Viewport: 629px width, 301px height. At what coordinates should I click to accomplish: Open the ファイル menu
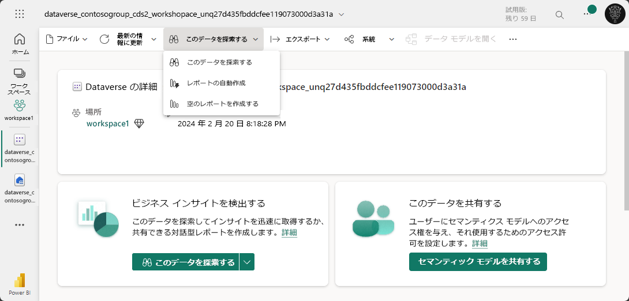[66, 39]
